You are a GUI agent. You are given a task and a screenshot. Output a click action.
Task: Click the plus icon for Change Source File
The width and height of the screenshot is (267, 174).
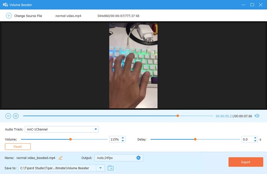[x=9, y=16]
